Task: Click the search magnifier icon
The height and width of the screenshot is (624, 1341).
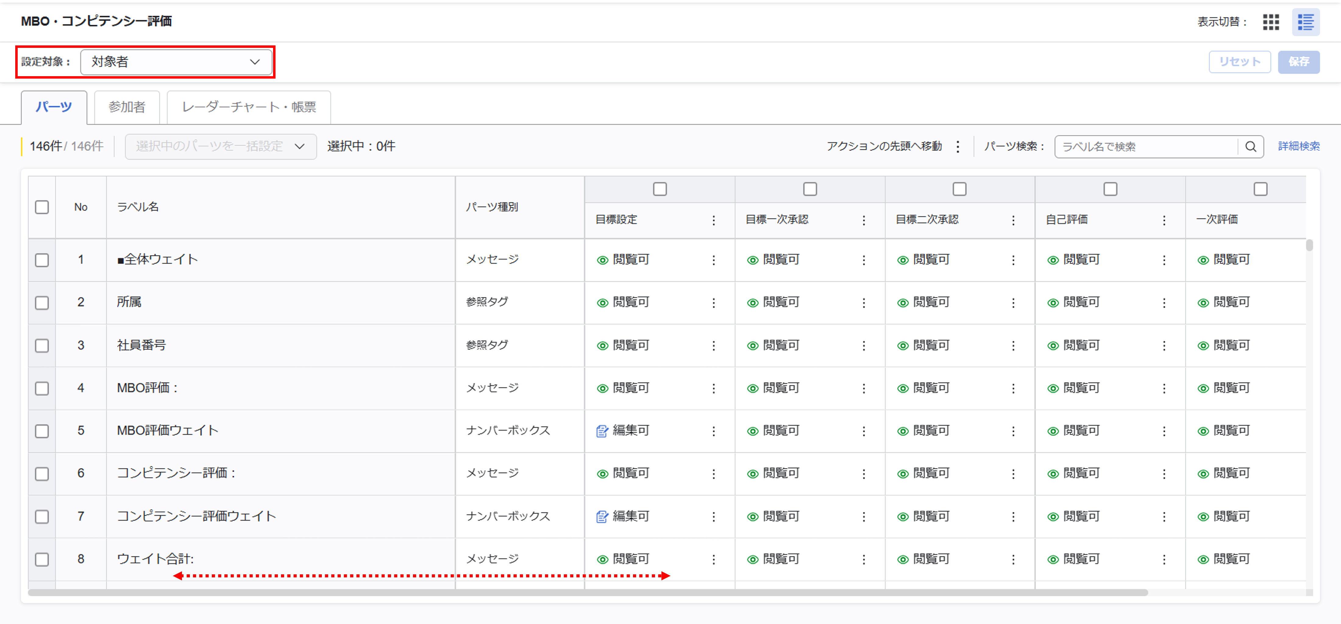Action: point(1250,147)
